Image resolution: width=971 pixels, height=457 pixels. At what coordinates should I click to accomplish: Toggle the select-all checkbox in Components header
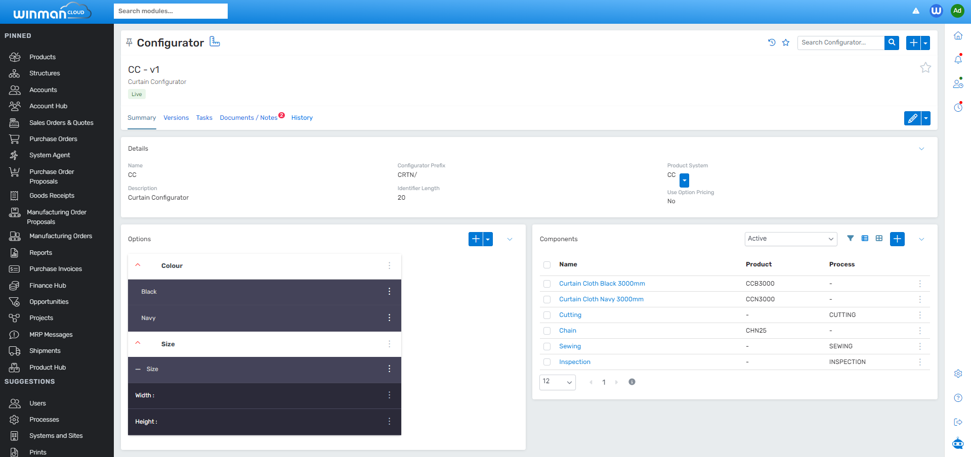(x=547, y=265)
